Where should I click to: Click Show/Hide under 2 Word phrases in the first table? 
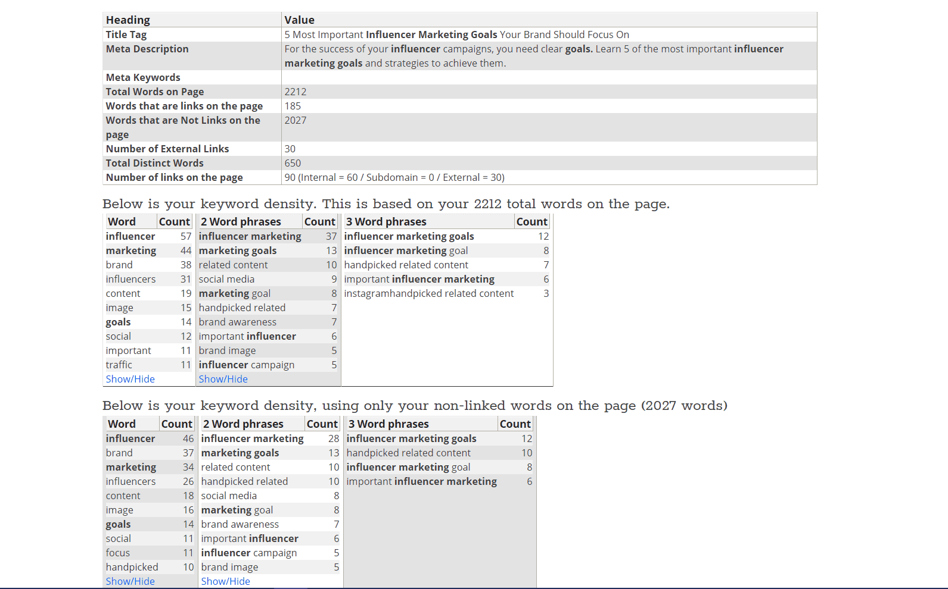(x=223, y=379)
